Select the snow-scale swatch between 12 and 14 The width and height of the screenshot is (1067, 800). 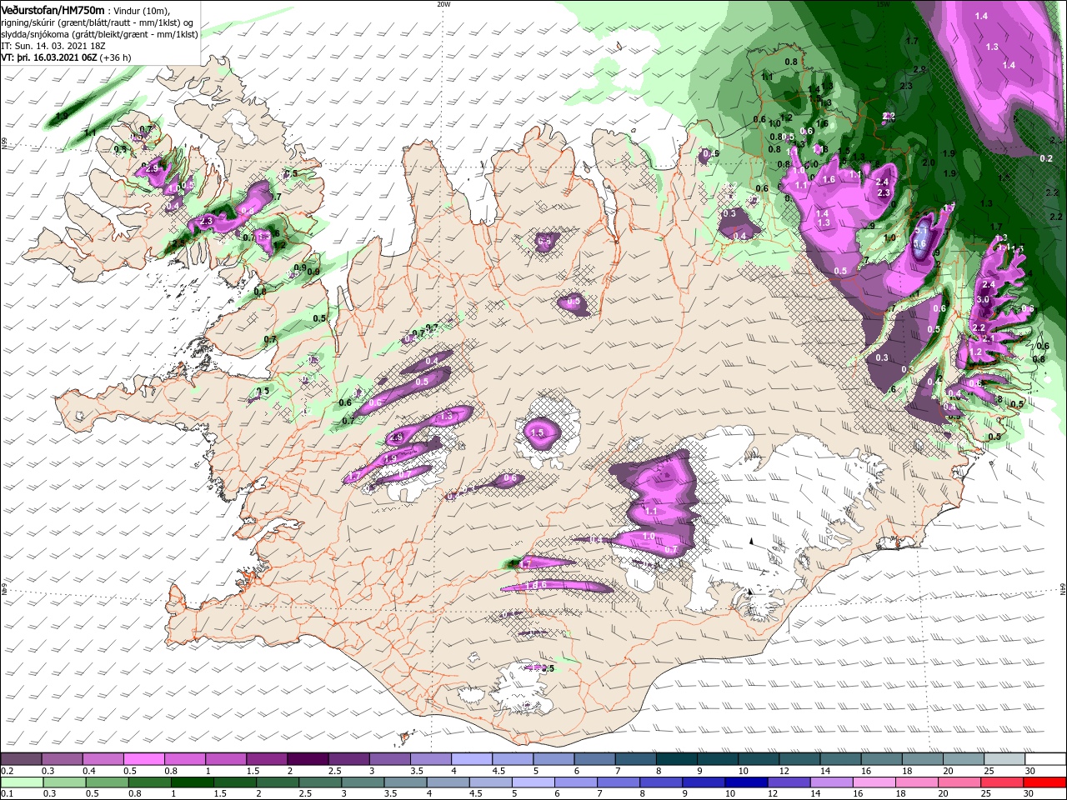[x=800, y=759]
